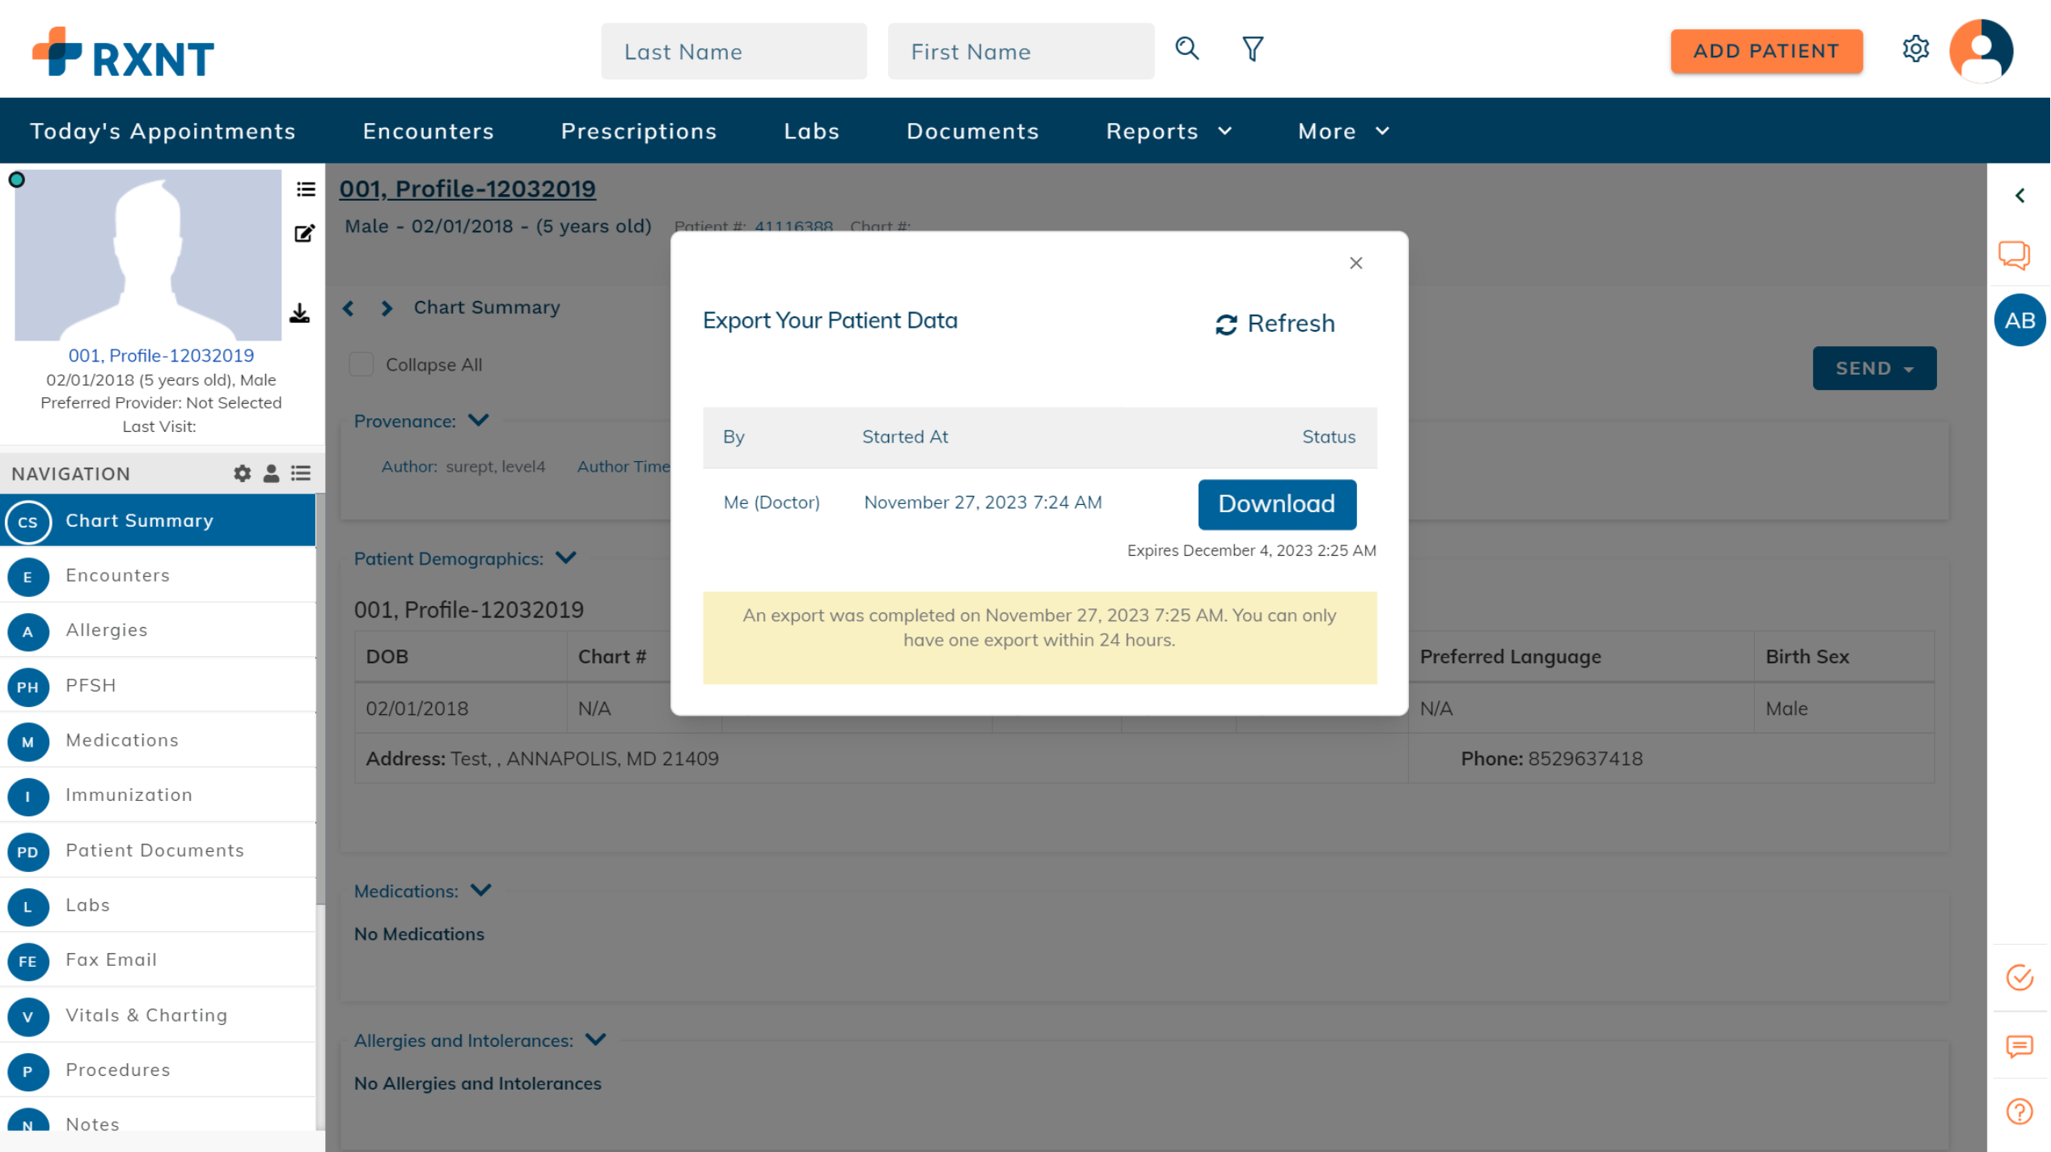Open the chat messages icon on the right sidebar

(2014, 255)
